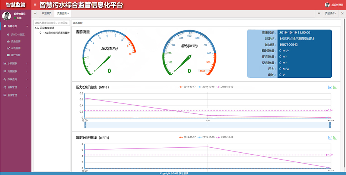Viewport: 346px width, 175px height.
Task: Toggle 2019-10-19 series in instantaneous chart legend
Action: point(225,137)
